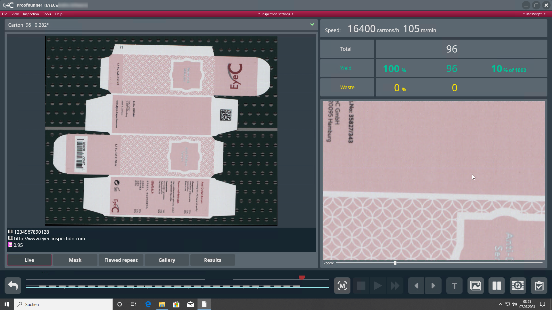Click the '10 % of 1000' progress value
This screenshot has height=310, width=552.
[x=509, y=69]
